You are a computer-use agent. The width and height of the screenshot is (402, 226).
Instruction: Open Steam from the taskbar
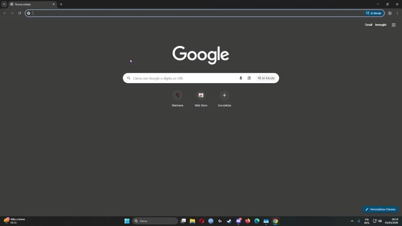coord(229,221)
